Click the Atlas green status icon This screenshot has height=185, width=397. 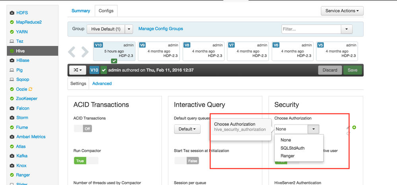[x=12, y=146]
